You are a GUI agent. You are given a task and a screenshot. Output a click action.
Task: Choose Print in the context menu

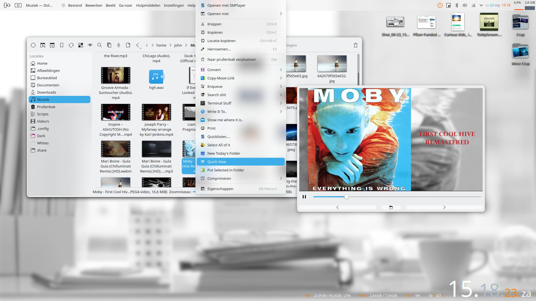tap(241, 128)
